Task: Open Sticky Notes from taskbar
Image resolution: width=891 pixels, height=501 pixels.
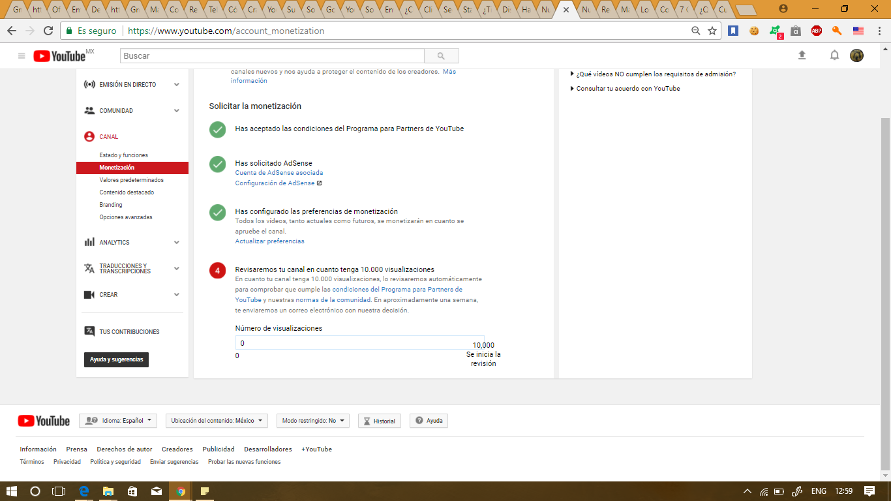Action: 204,491
